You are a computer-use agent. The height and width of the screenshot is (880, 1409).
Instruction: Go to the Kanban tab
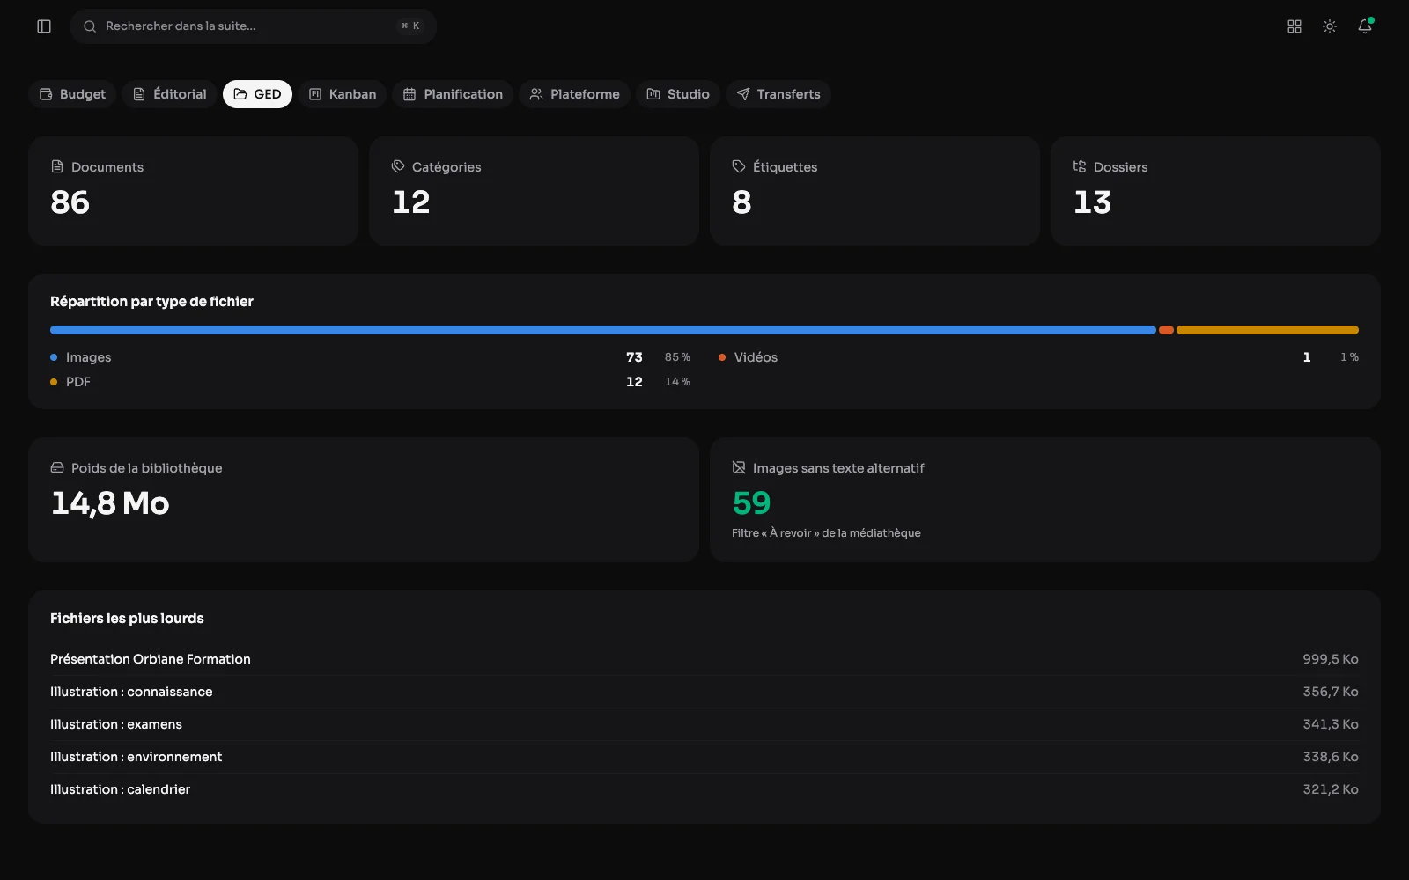point(343,94)
